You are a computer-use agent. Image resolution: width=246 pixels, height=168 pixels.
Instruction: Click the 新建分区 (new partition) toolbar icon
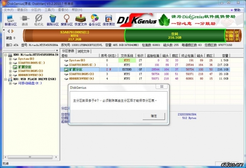pos(10,20)
